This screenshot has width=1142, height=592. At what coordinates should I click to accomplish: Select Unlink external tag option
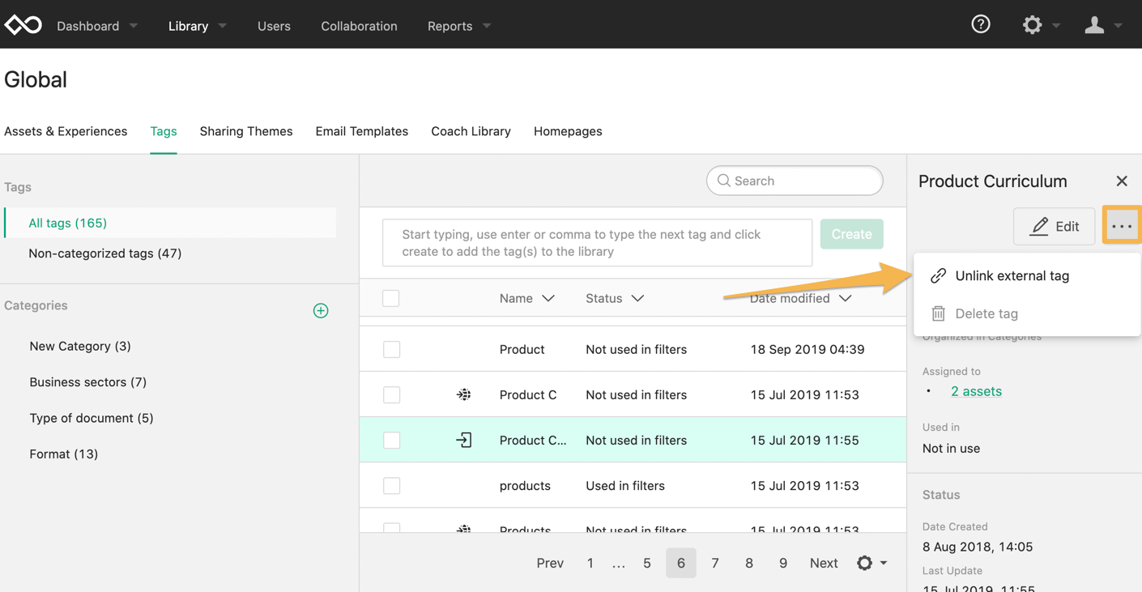tap(1027, 275)
